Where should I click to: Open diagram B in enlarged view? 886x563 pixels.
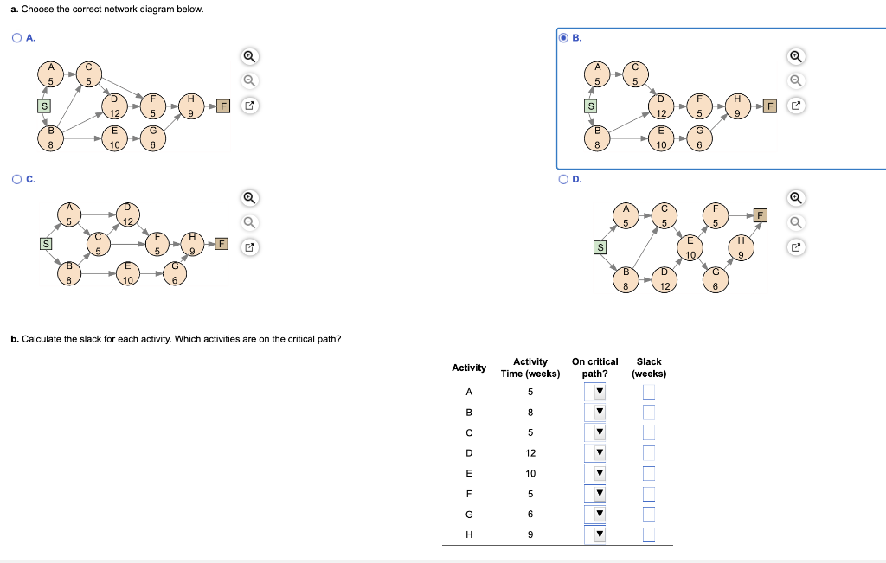[796, 105]
